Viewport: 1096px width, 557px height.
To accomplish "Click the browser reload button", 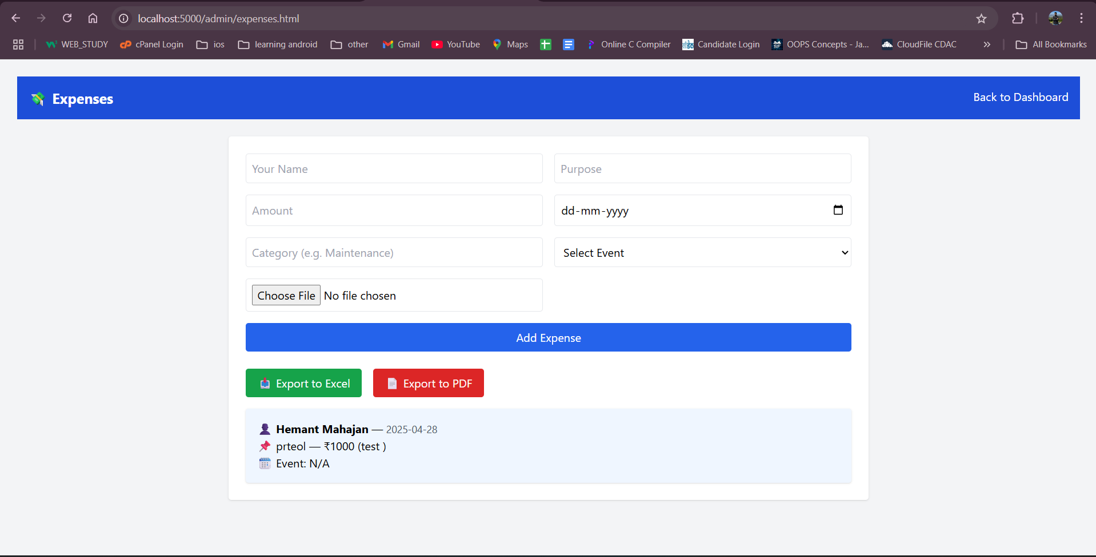I will pyautogui.click(x=67, y=18).
